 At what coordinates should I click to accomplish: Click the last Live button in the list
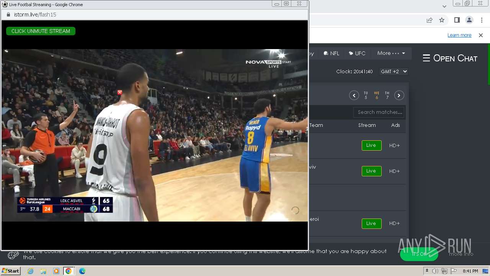[371, 223]
